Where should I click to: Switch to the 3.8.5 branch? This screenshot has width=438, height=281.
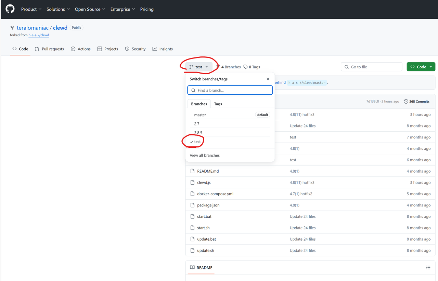coord(230,133)
